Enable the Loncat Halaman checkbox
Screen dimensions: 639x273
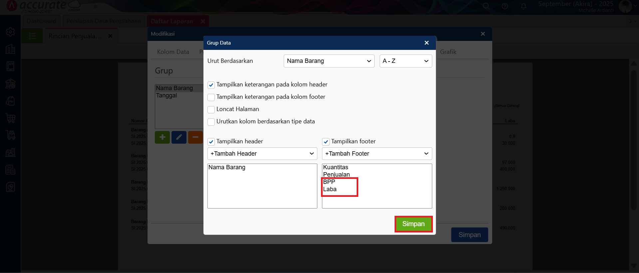click(211, 109)
